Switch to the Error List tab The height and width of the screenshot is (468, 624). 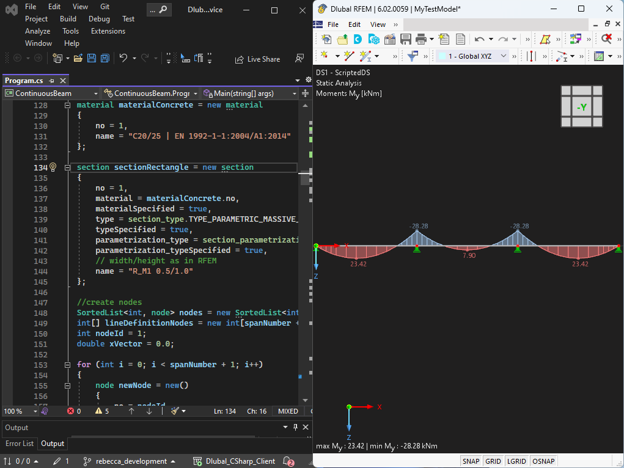(19, 444)
